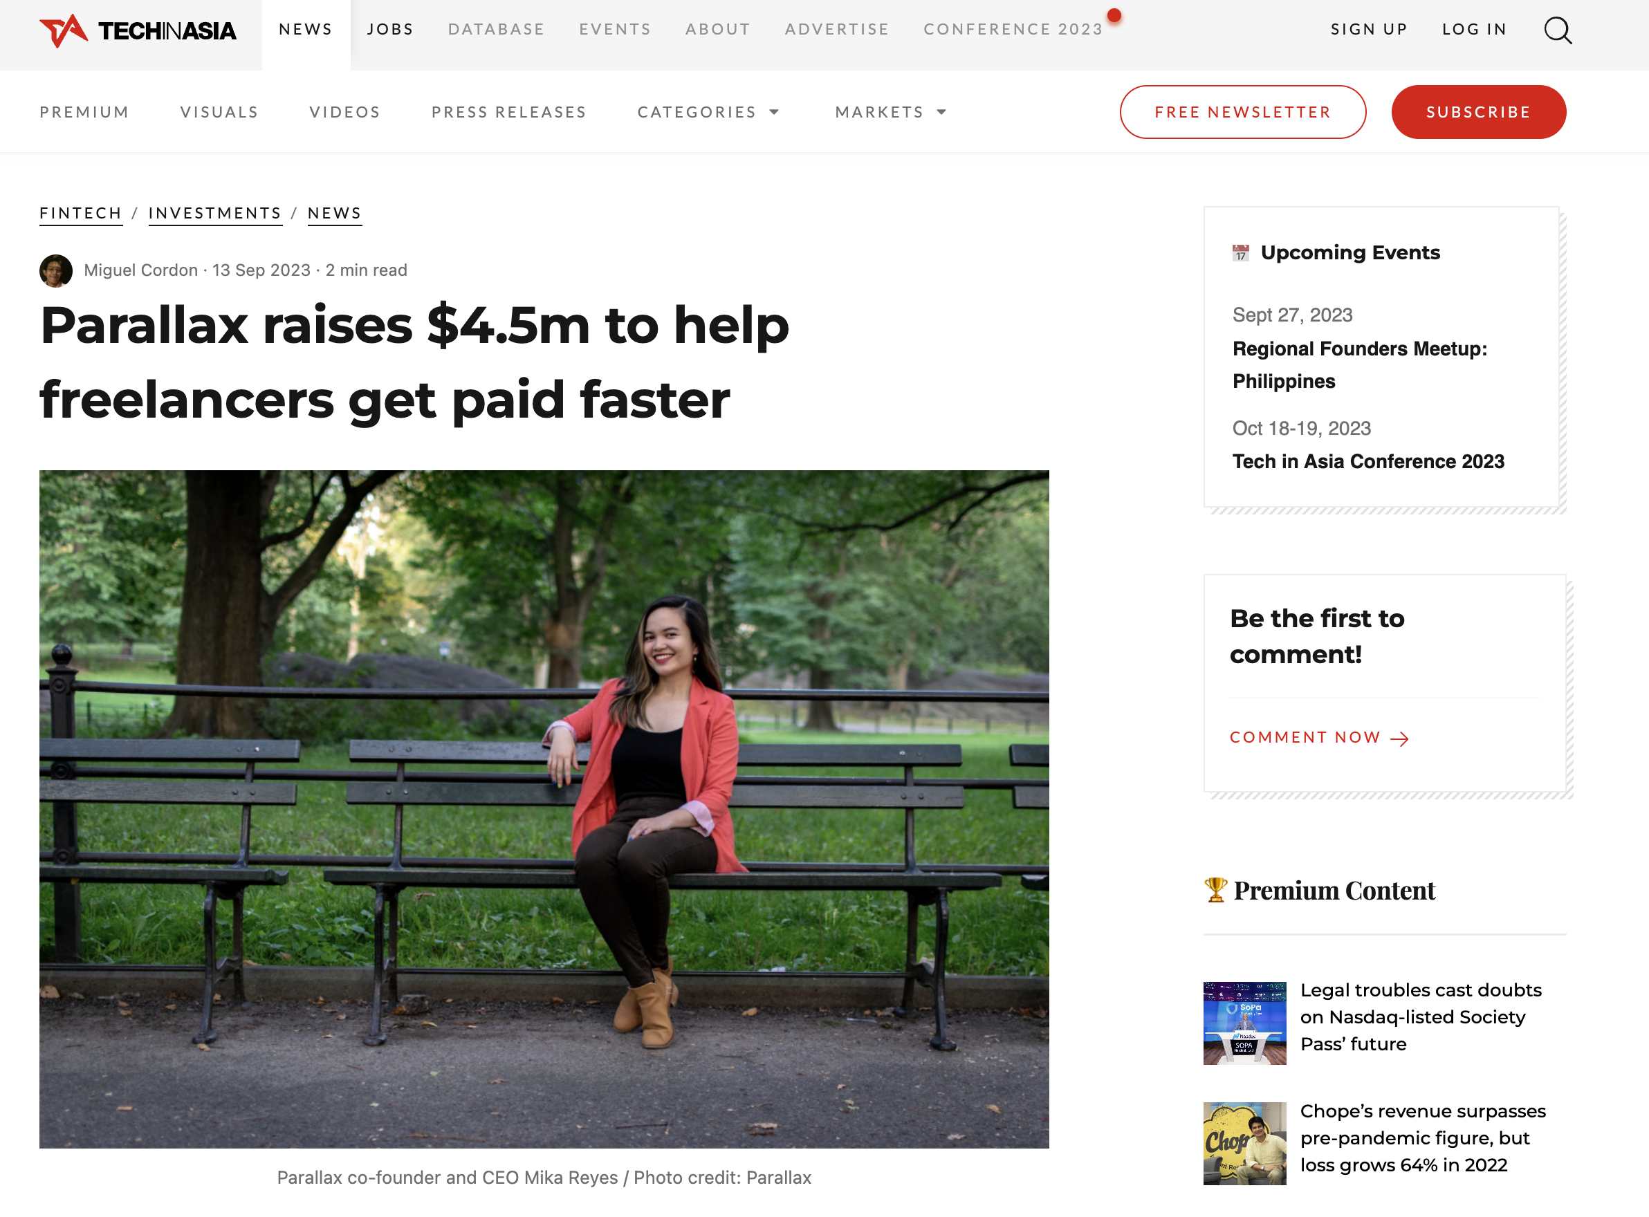Screen dimensions: 1649x1217
Task: Open the search magnifier icon
Action: tap(1558, 30)
